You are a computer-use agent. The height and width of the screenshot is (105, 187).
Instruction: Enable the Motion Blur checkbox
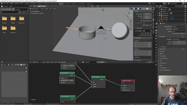tap(160, 58)
